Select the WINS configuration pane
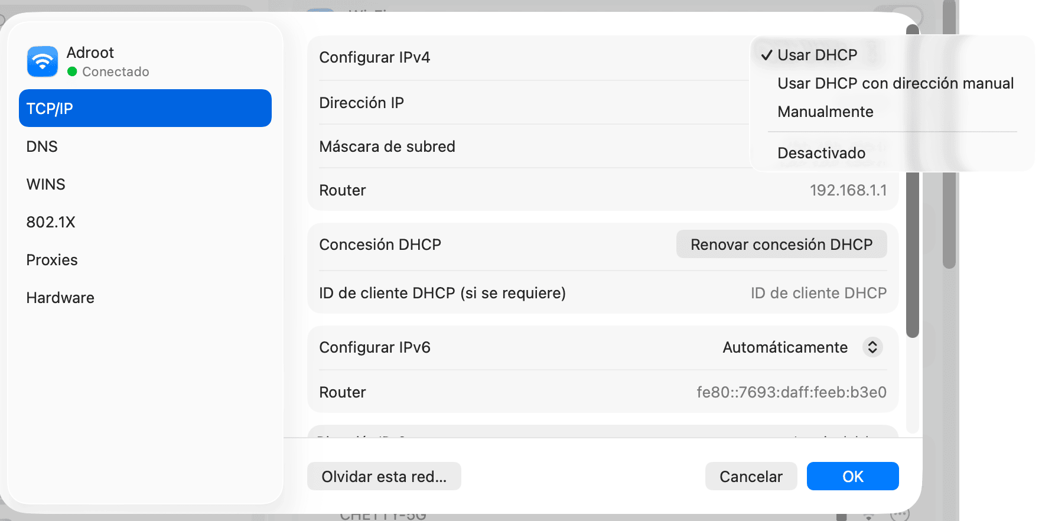 coord(45,184)
